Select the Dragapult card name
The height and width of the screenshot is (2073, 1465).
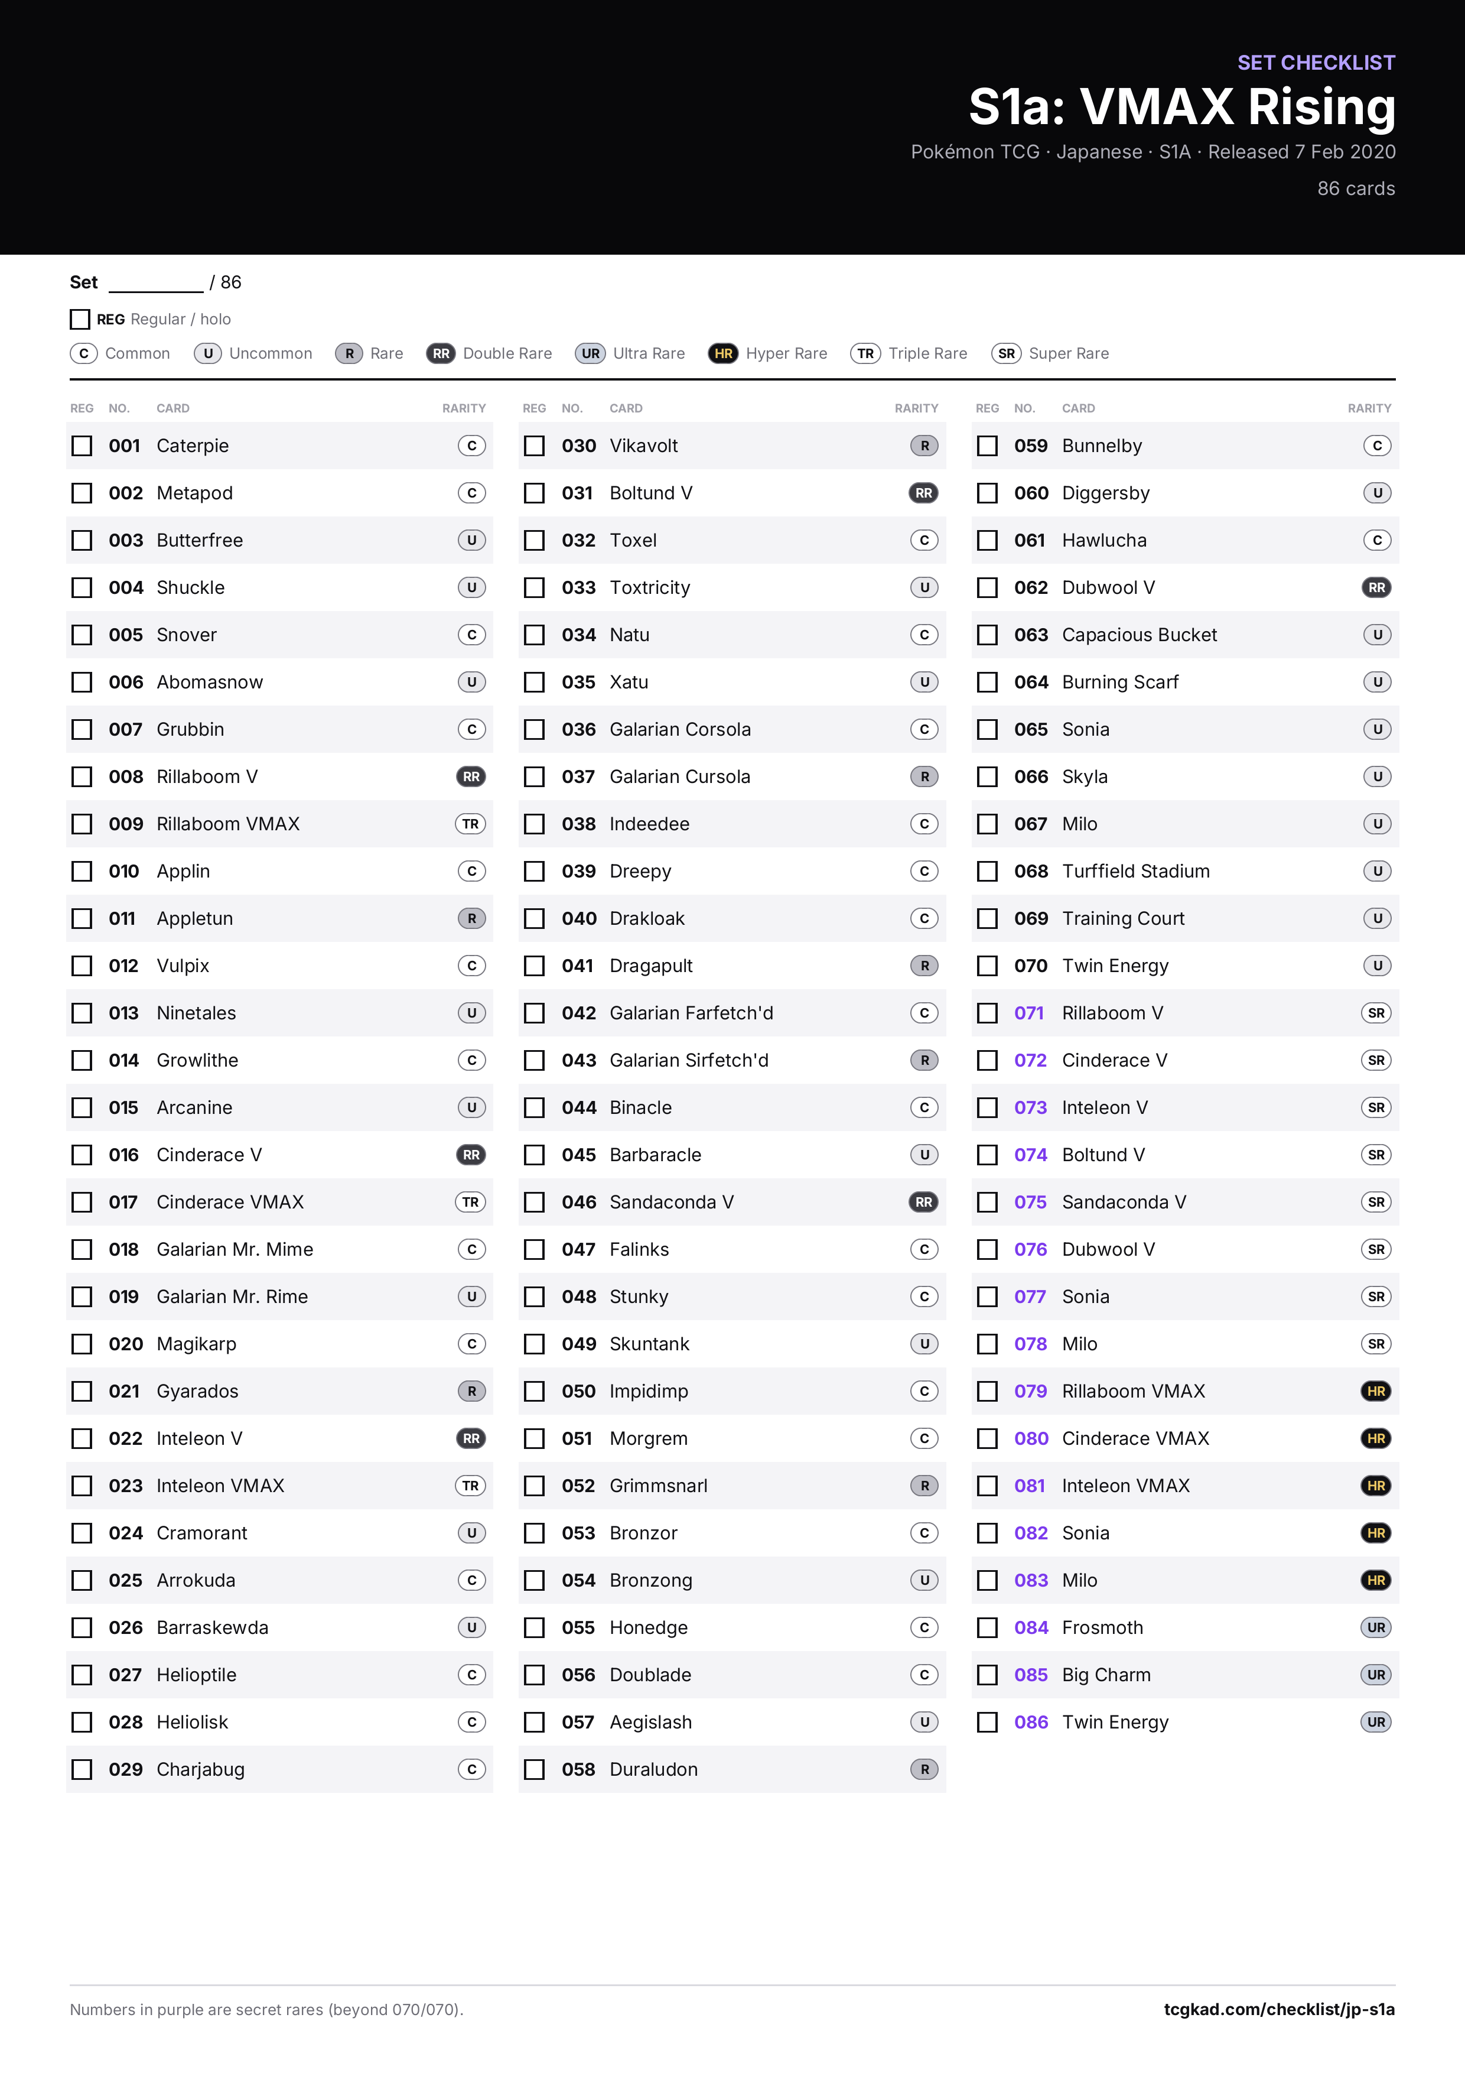click(x=651, y=965)
